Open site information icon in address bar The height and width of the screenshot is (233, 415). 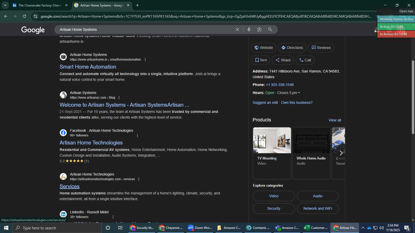(x=36, y=16)
